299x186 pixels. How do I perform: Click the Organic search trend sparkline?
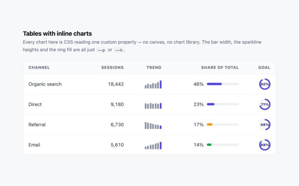coord(153,84)
